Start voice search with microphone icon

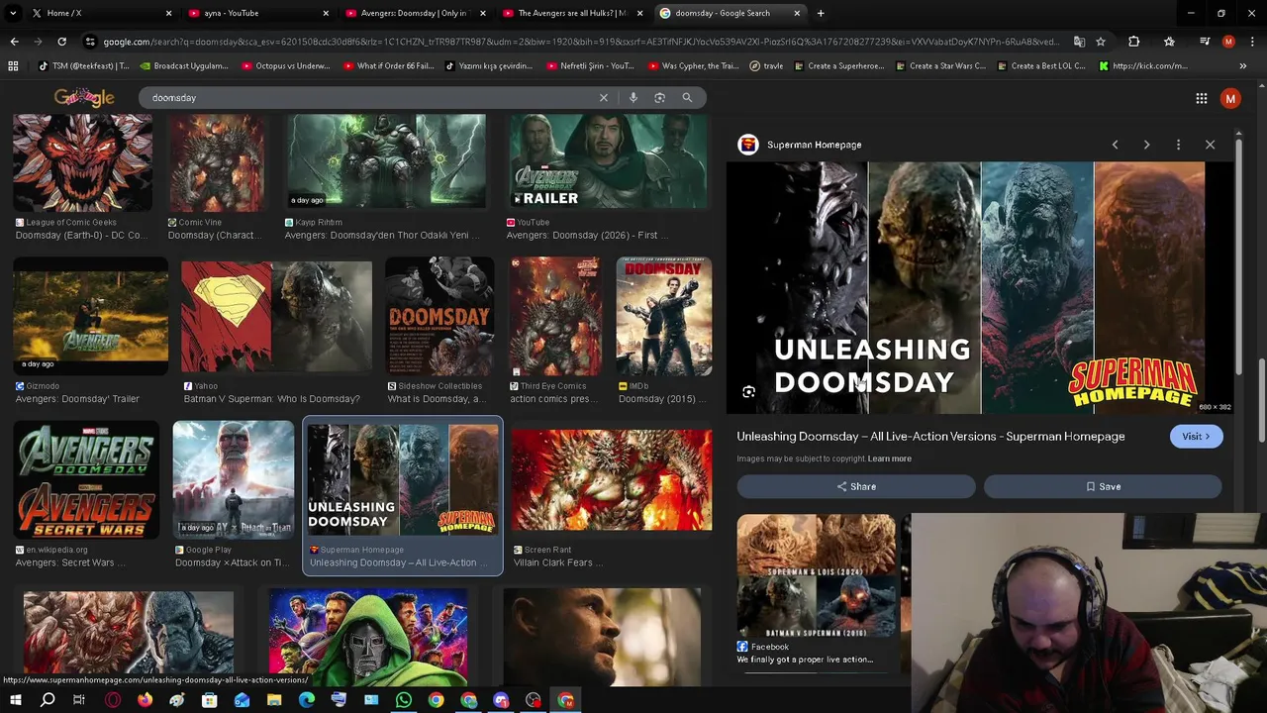pos(633,98)
